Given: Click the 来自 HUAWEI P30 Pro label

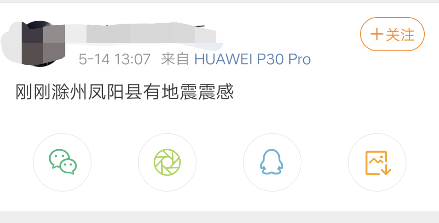Looking at the screenshot, I should 236,59.
